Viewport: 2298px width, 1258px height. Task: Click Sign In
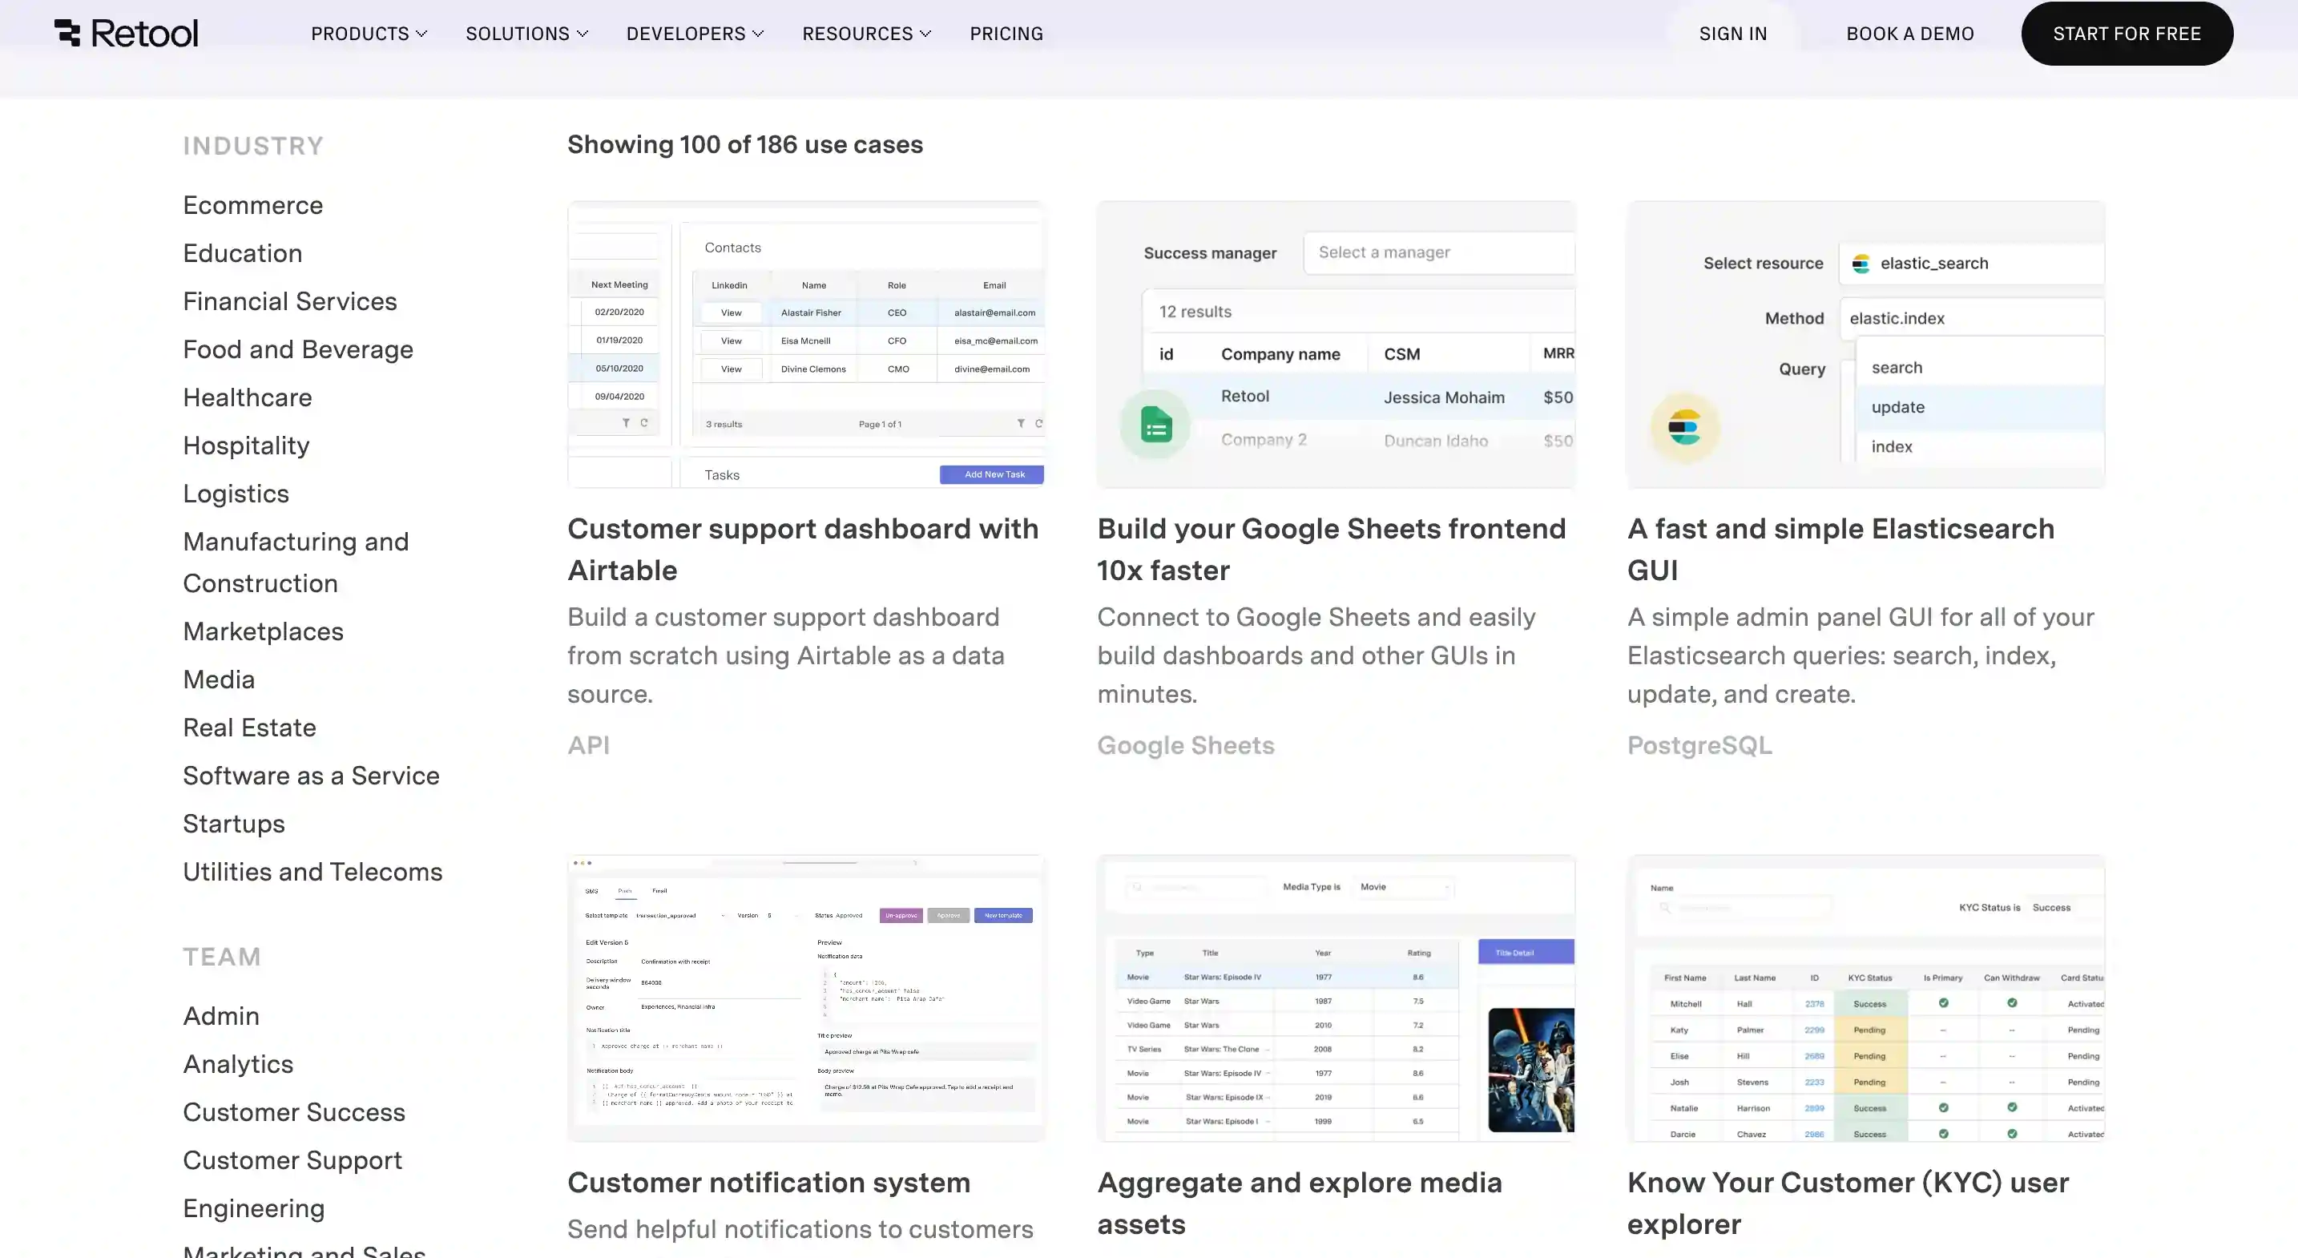click(x=1732, y=34)
